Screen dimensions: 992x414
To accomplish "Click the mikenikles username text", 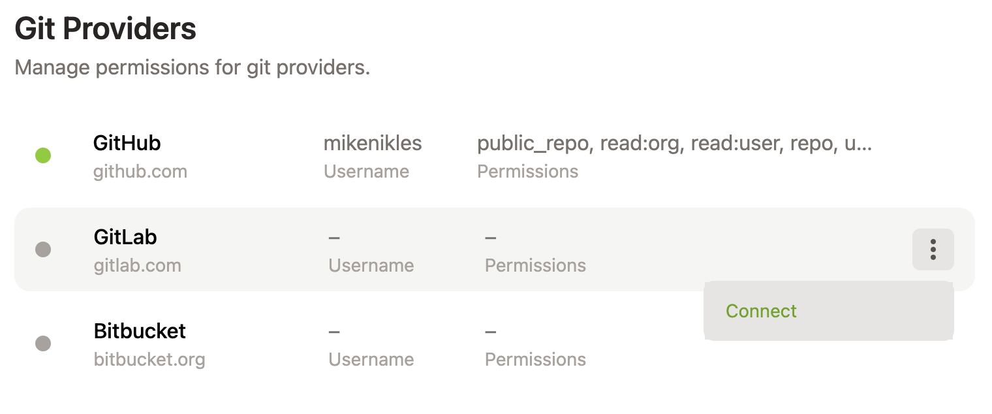I will (372, 143).
